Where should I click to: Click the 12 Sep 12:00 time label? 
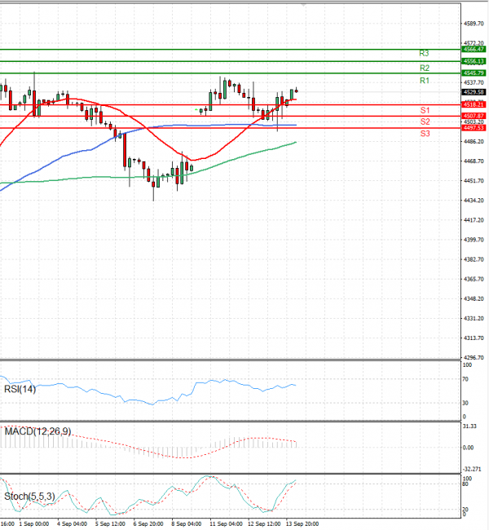(x=264, y=524)
